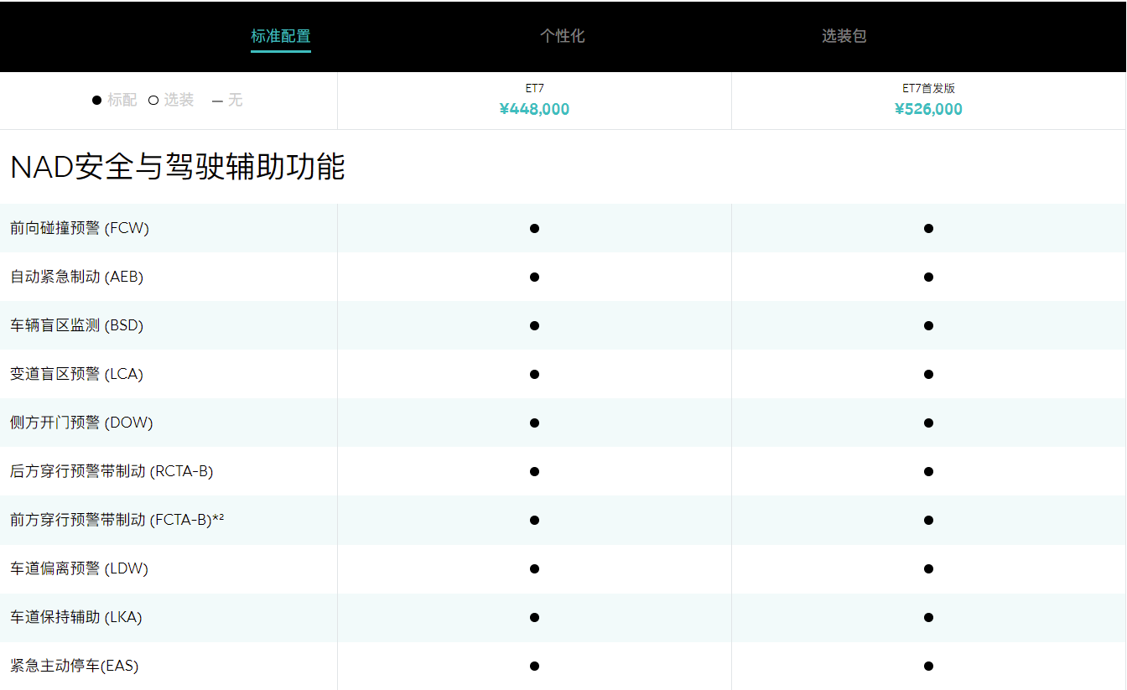Open the 个性化 tab
1127x690 pixels.
pyautogui.click(x=563, y=36)
